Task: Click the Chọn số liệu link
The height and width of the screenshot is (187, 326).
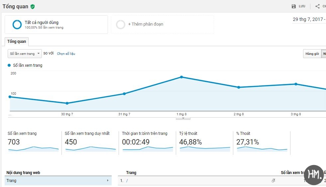Action: pos(66,53)
